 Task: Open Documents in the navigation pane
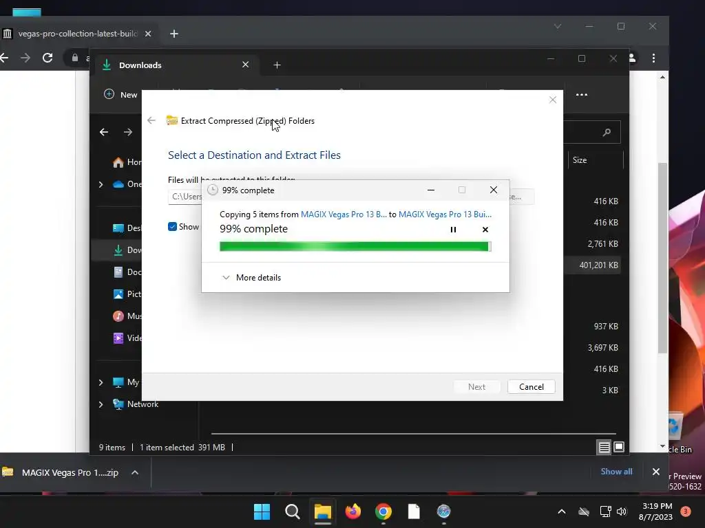(x=127, y=272)
